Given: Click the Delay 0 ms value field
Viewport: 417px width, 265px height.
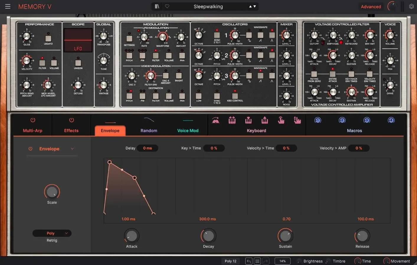Looking at the screenshot, I should tap(147, 148).
